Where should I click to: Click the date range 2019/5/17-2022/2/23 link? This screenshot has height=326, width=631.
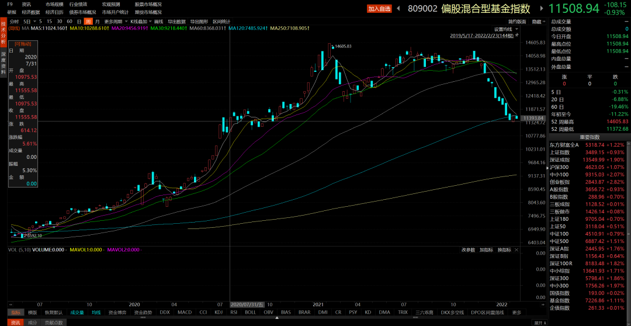tap(481, 36)
